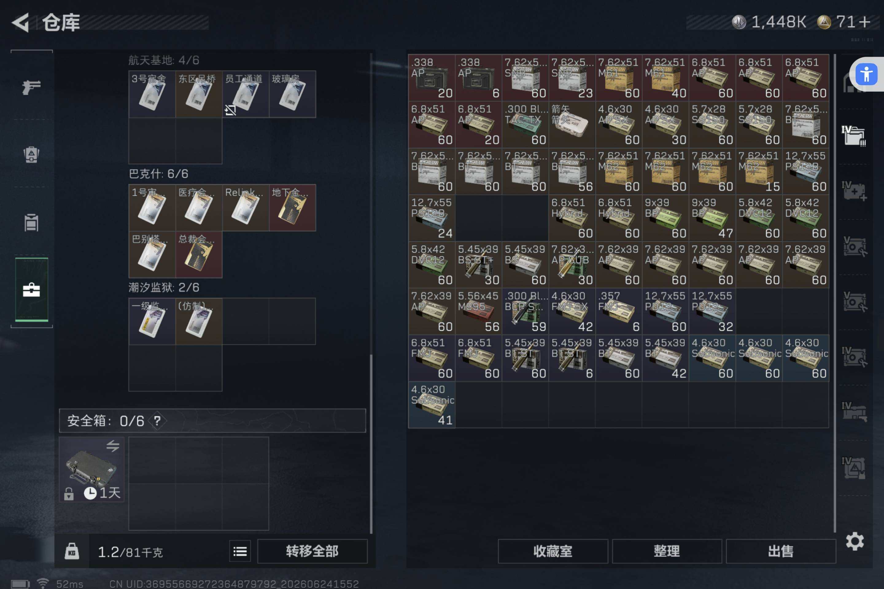Select the 员工通道 keycard
Viewport: 884px width, 589px height.
(246, 94)
